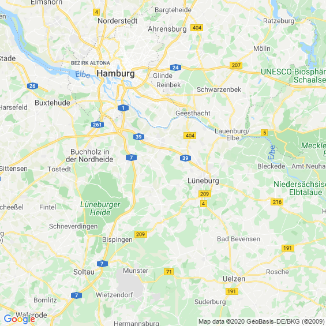Click the A1 motorway shield south of Hamburg
Viewport: 326px width, 326px height.
pos(123,108)
